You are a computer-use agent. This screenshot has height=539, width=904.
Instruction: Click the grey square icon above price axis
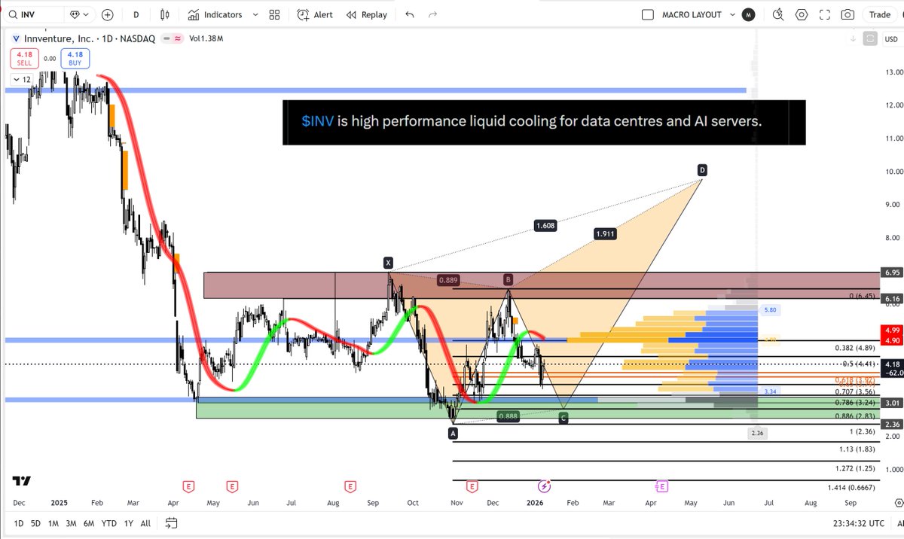click(871, 38)
